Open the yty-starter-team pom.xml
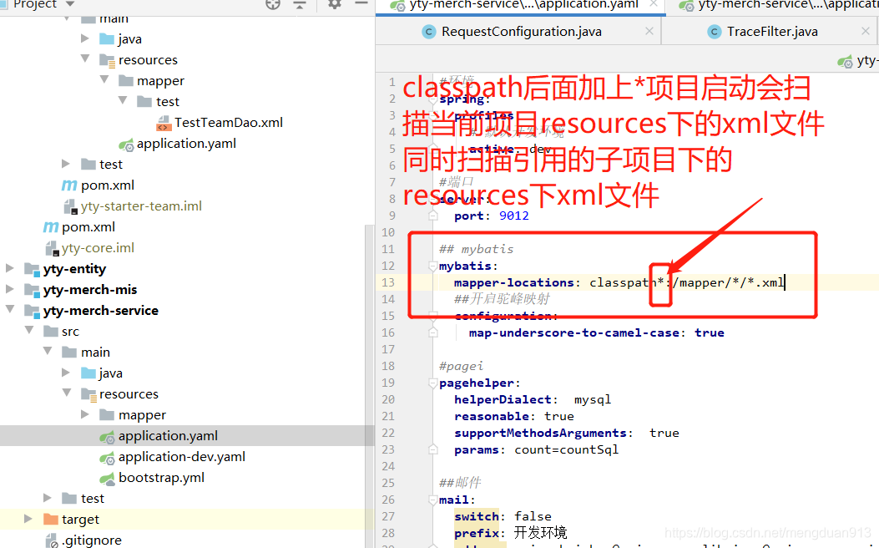Image resolution: width=879 pixels, height=548 pixels. pyautogui.click(x=108, y=185)
